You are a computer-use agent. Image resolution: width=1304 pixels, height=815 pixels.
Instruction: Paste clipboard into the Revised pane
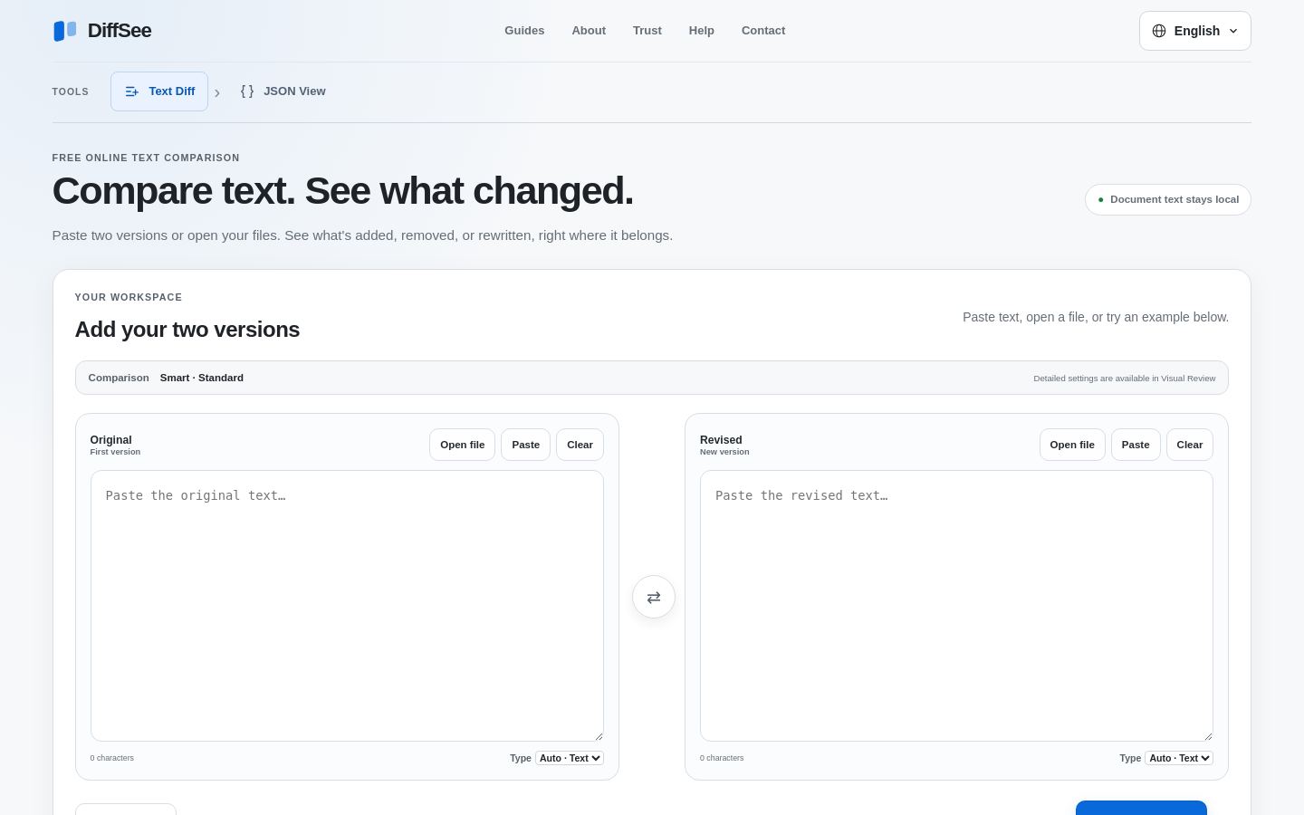pos(1136,445)
